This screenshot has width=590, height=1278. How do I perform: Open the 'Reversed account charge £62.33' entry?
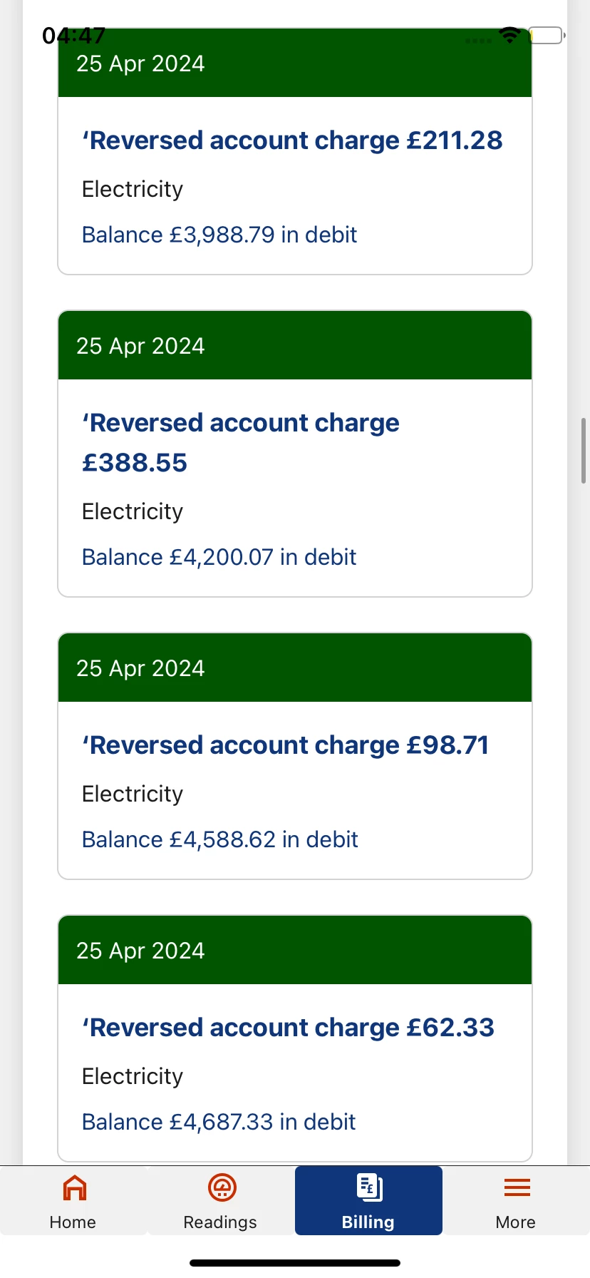288,1028
